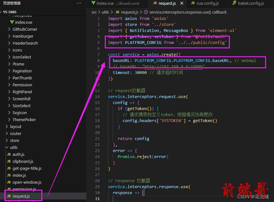
Task: Click the JS icon on vue.config.js tab
Action: click(193, 3)
